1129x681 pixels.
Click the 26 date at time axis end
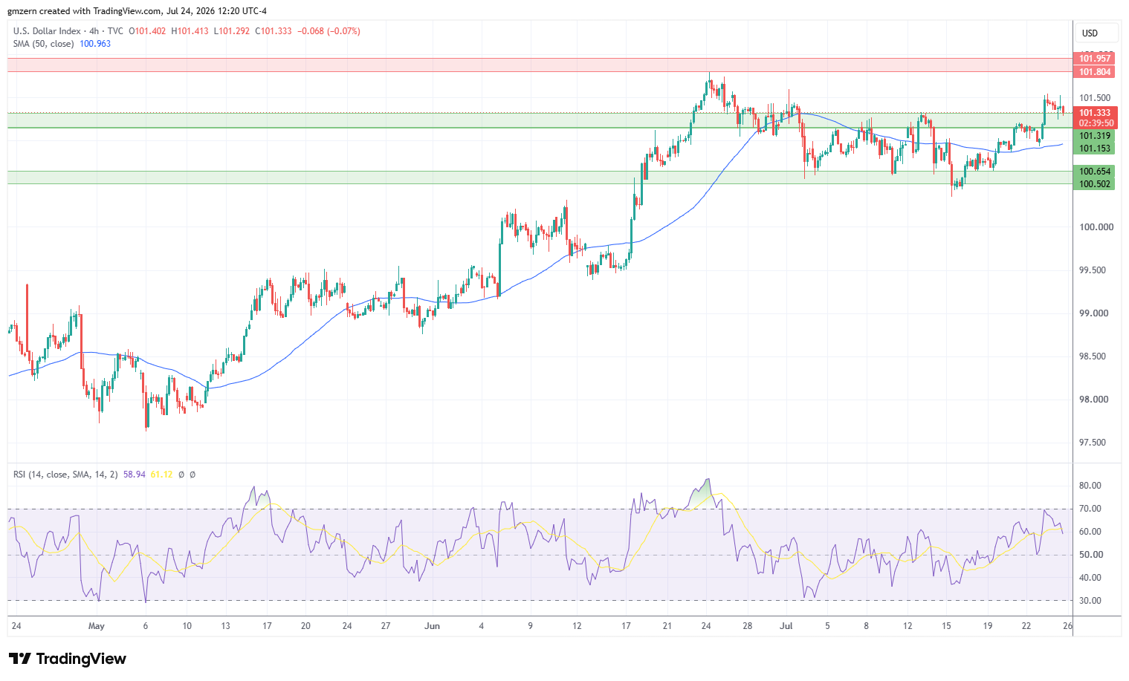(1068, 626)
